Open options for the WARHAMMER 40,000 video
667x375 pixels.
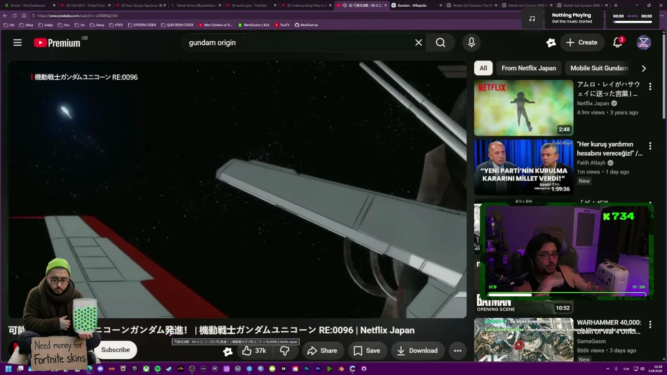click(650, 324)
